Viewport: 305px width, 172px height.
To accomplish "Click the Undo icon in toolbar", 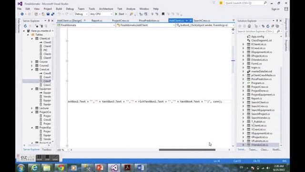I will (x=59, y=14).
